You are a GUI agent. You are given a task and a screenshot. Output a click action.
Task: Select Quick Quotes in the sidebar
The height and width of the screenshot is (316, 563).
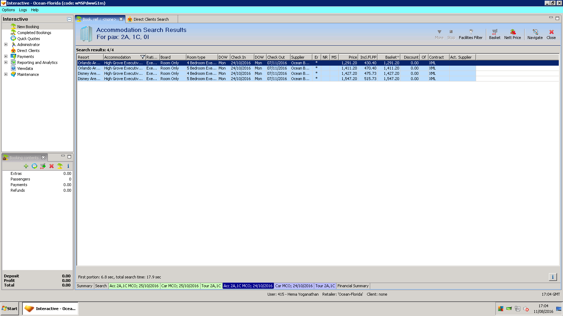pos(29,39)
